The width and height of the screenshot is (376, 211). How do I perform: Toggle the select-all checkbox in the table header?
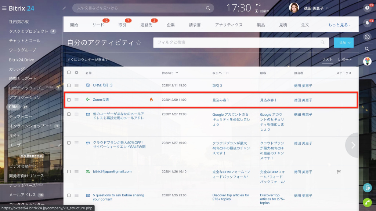(69, 72)
